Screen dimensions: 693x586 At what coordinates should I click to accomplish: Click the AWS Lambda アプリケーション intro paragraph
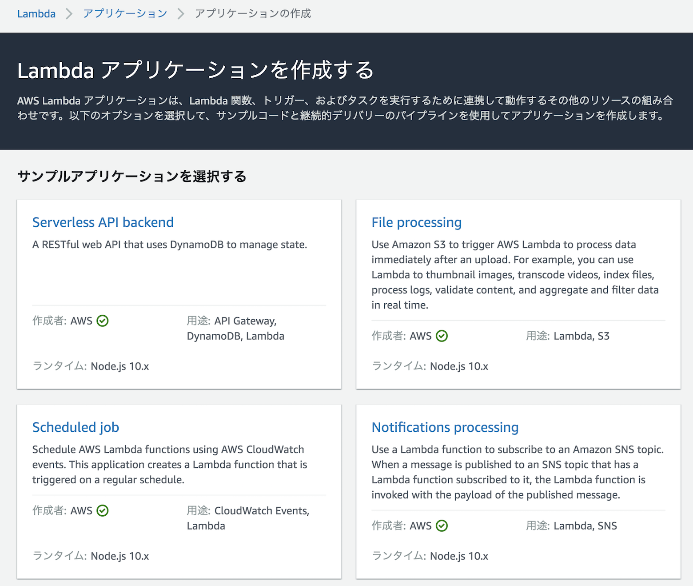point(345,108)
